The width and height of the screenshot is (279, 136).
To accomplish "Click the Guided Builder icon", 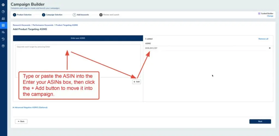I will (259, 13).
